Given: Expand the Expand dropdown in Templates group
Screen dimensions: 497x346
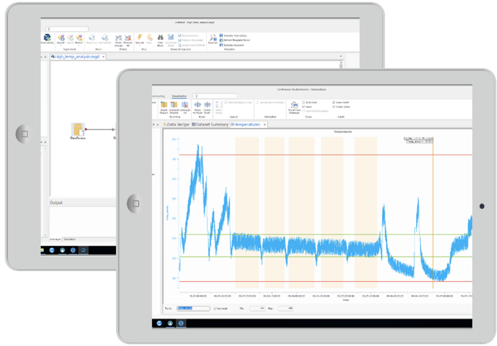Looking at the screenshot, I should click(x=212, y=41).
